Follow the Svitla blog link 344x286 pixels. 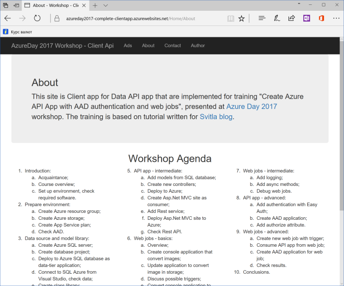[216, 117]
